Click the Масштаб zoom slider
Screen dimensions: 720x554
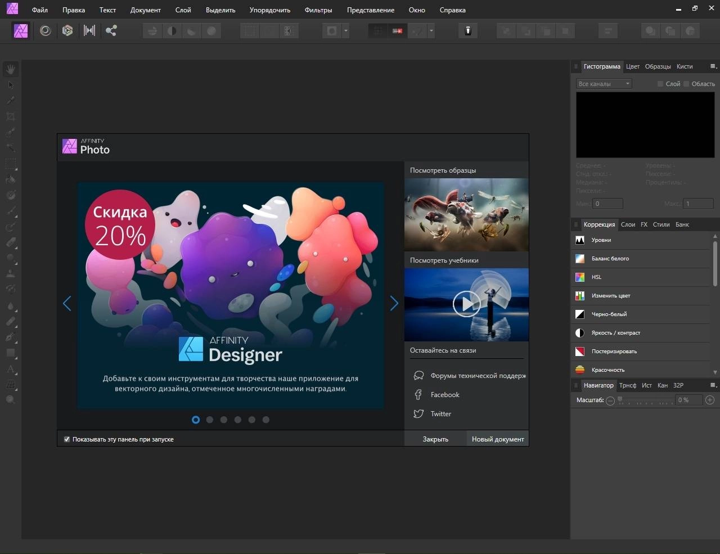point(645,400)
